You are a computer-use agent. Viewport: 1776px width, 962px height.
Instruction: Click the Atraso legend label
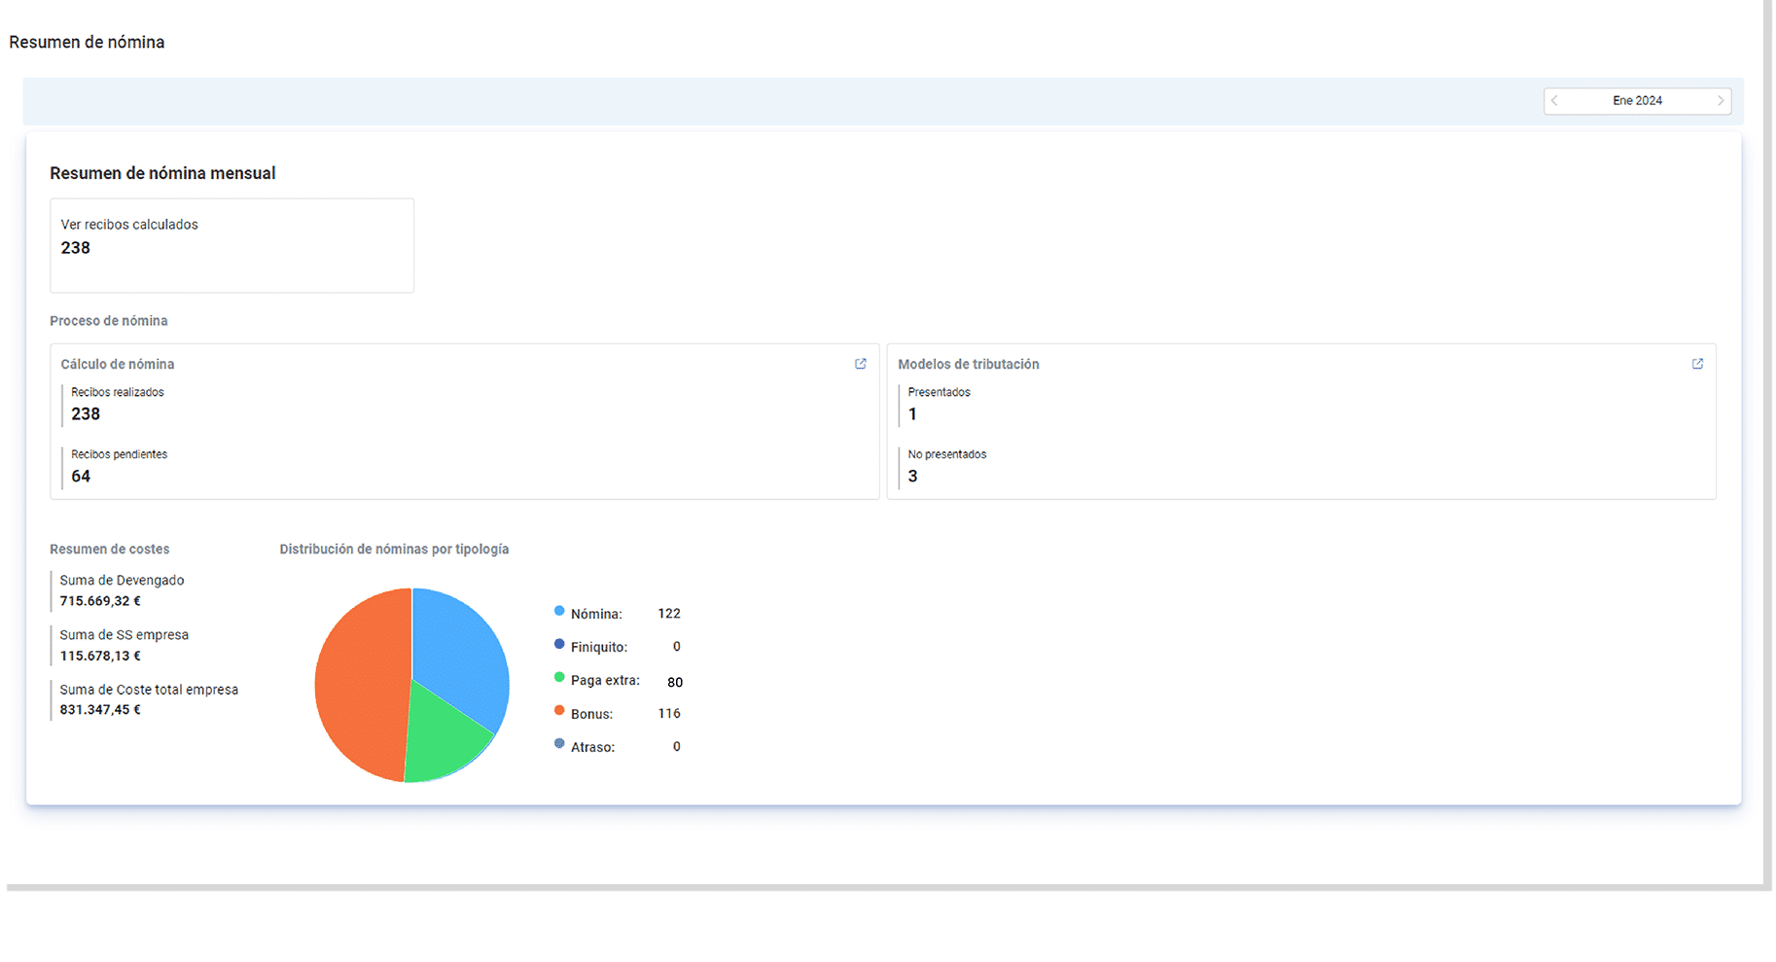tap(592, 748)
